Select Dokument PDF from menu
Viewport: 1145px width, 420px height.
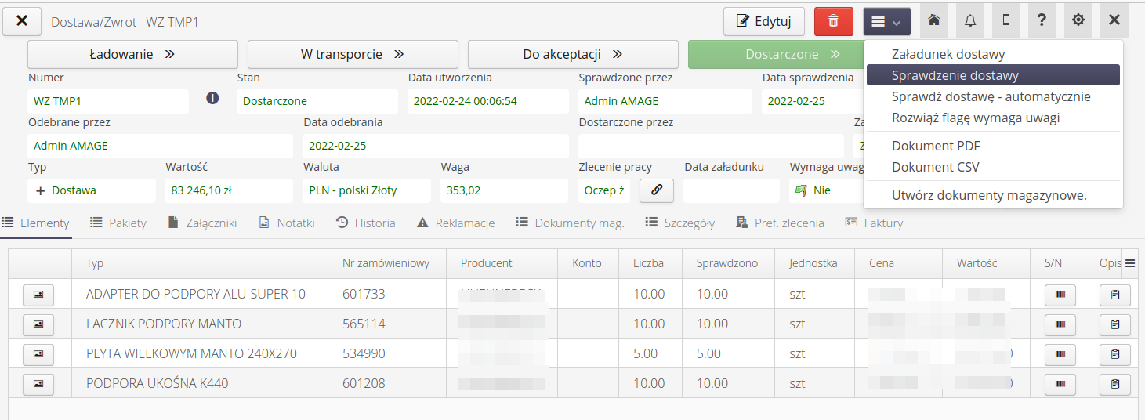pyautogui.click(x=993, y=146)
